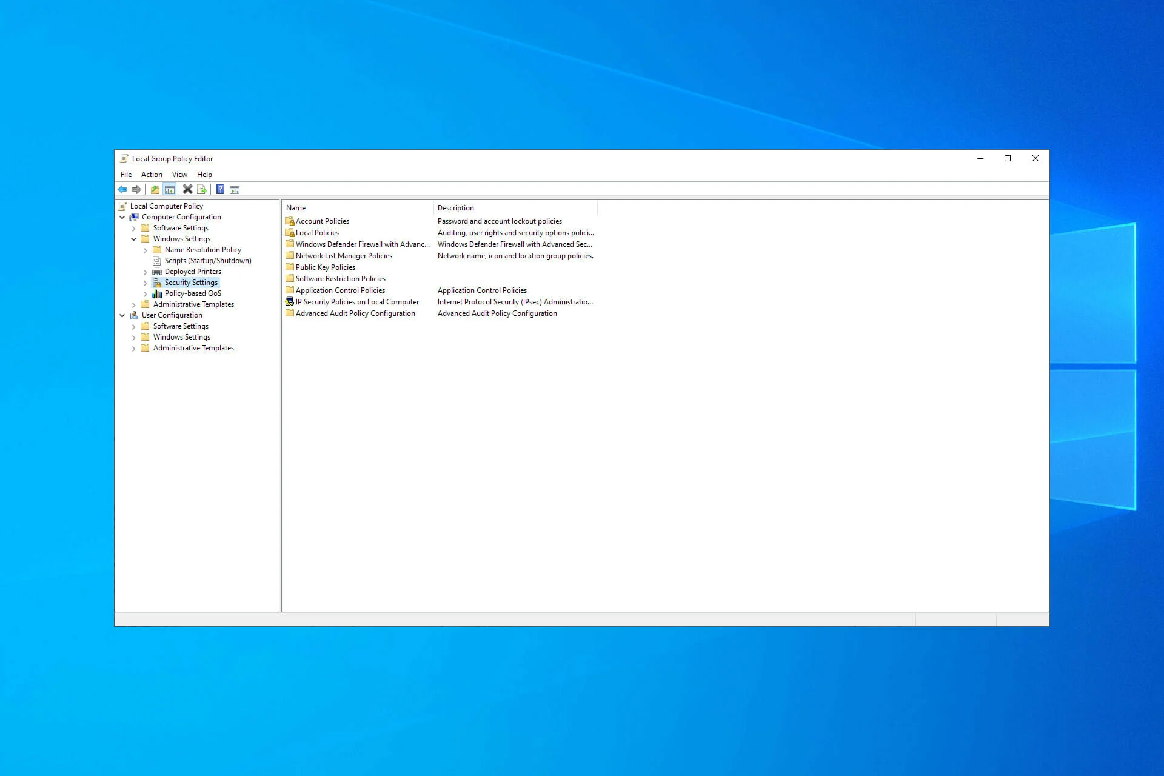Go up one level via folder arrow icon
The image size is (1164, 776).
click(155, 190)
